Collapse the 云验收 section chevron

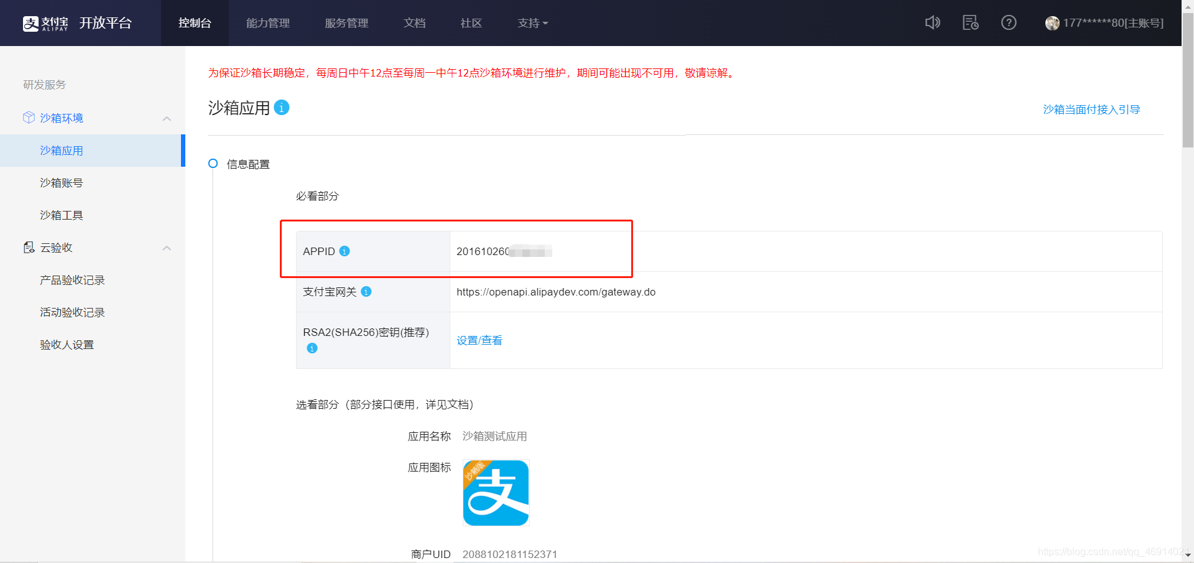(167, 248)
